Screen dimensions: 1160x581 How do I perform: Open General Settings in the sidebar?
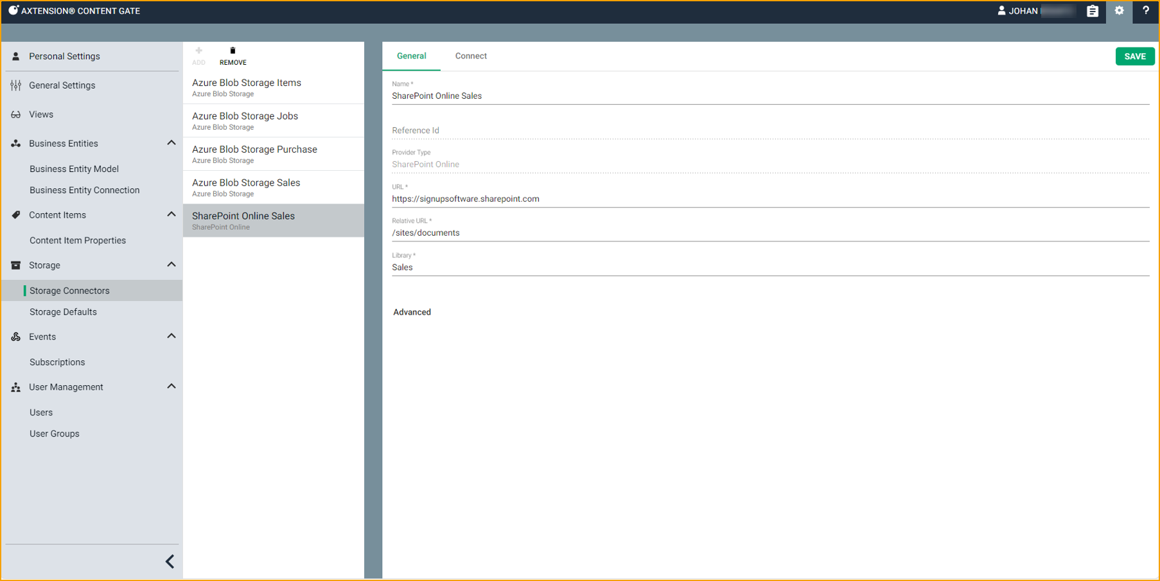click(62, 85)
